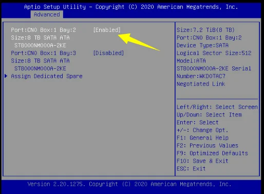Click the F1: General Help hint
The height and width of the screenshot is (194, 264).
(x=202, y=138)
